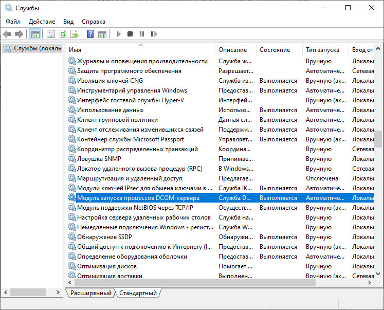Select Модули ключей IPsec service row
Viewport: 384px width, 310px height.
[221, 188]
